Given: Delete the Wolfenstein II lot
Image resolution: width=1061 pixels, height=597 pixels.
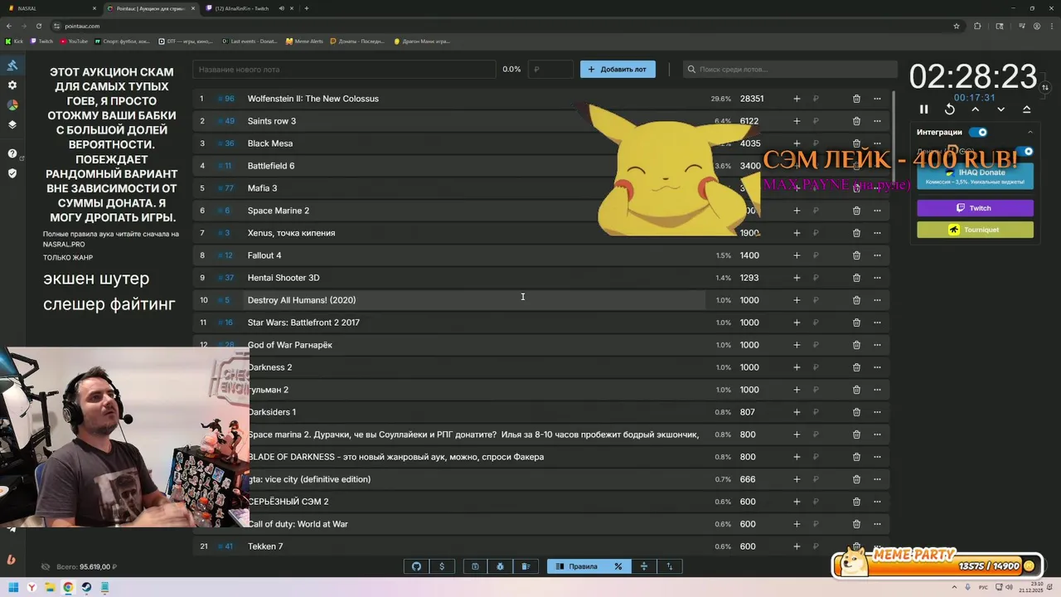Looking at the screenshot, I should coord(856,99).
